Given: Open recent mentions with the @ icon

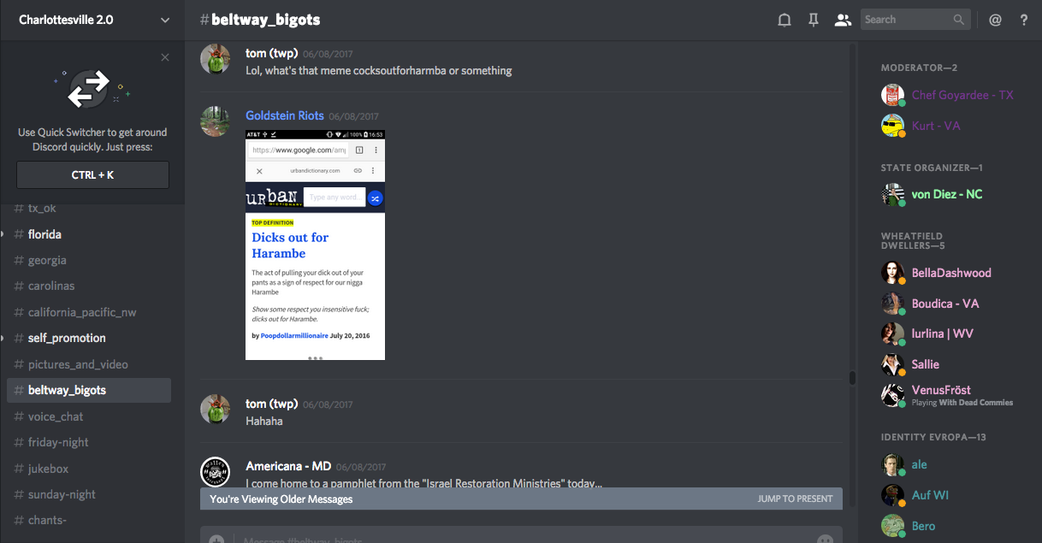Looking at the screenshot, I should [x=995, y=20].
